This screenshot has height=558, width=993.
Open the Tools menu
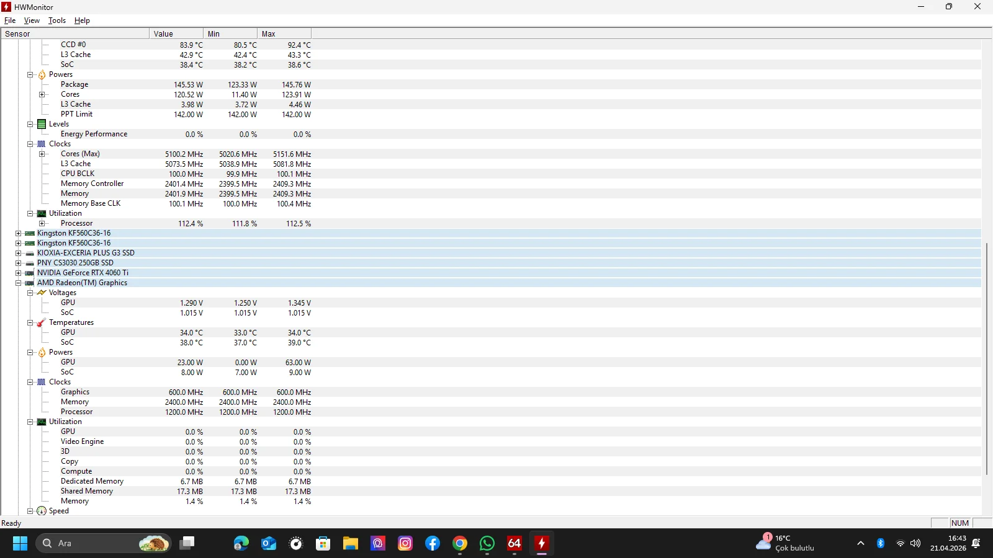(x=57, y=20)
